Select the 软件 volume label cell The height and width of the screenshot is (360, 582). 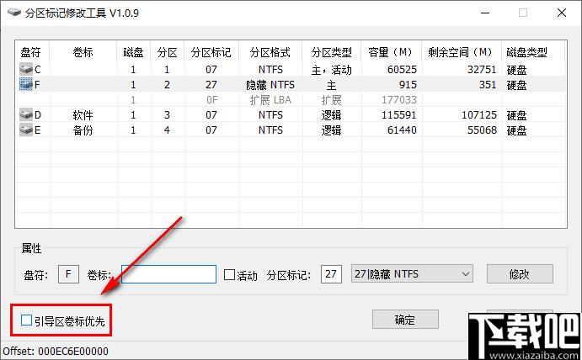83,115
